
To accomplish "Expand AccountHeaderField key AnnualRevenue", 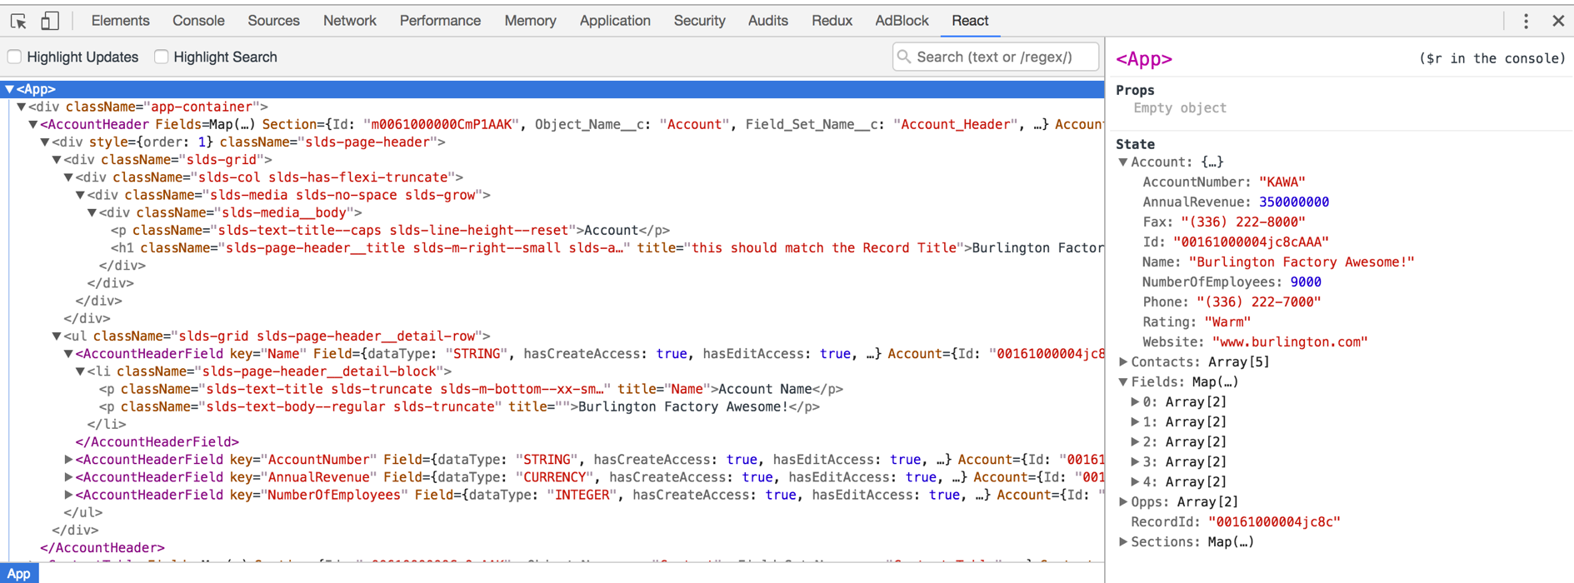I will (x=67, y=477).
